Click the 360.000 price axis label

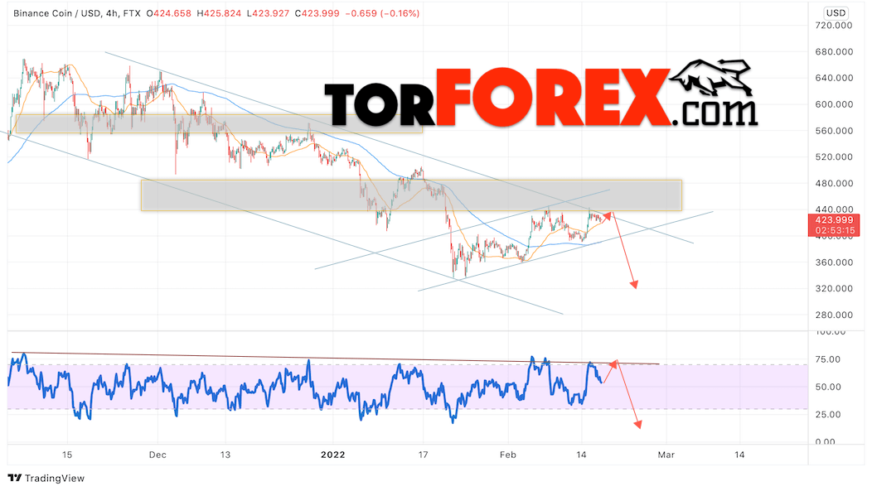(834, 262)
